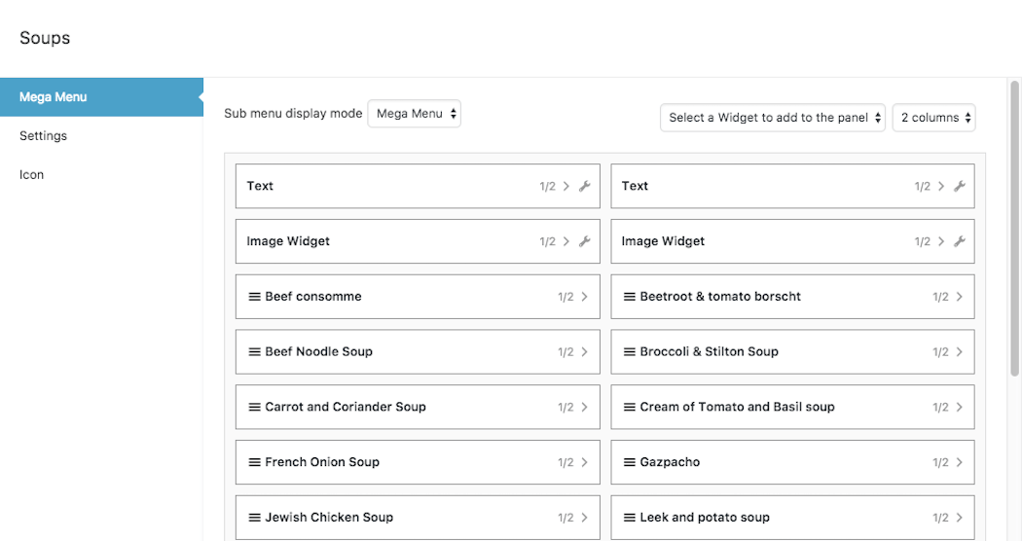
Task: Expand Broccoli & Stilton Soup width arrow
Action: point(960,352)
